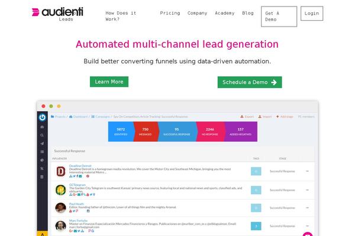
Task: Click the Export download icon link
Action: click(247, 117)
